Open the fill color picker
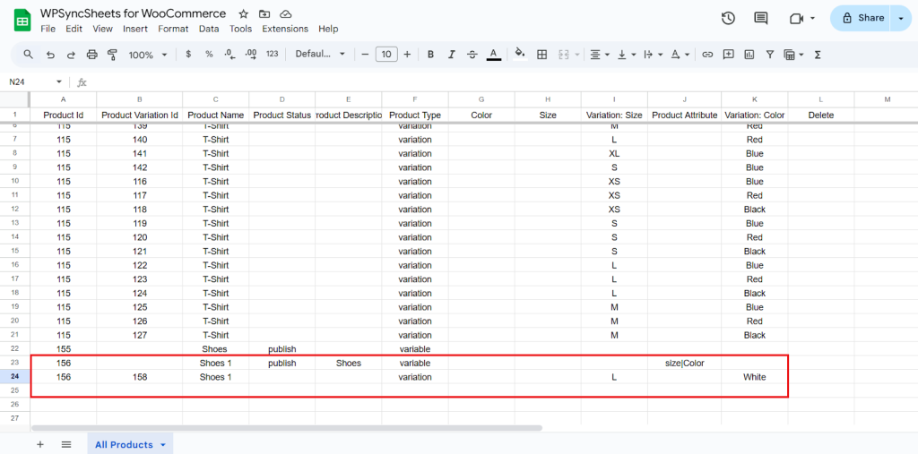Image resolution: width=918 pixels, height=454 pixels. pyautogui.click(x=520, y=55)
